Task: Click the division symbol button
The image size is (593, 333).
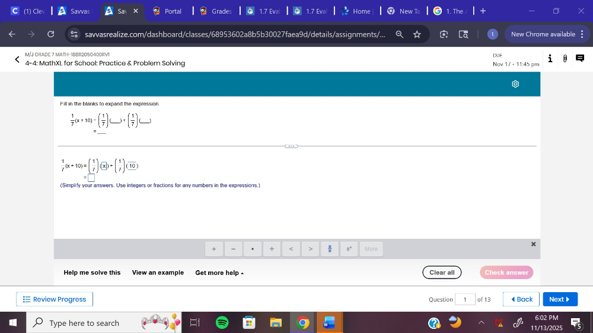Action: click(272, 249)
